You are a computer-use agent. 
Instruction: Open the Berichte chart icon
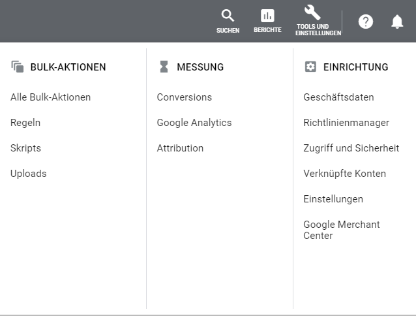pyautogui.click(x=267, y=16)
